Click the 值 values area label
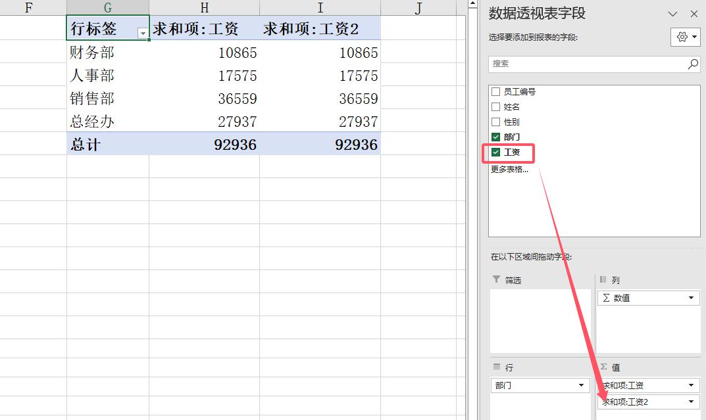The image size is (706, 420). coord(616,367)
